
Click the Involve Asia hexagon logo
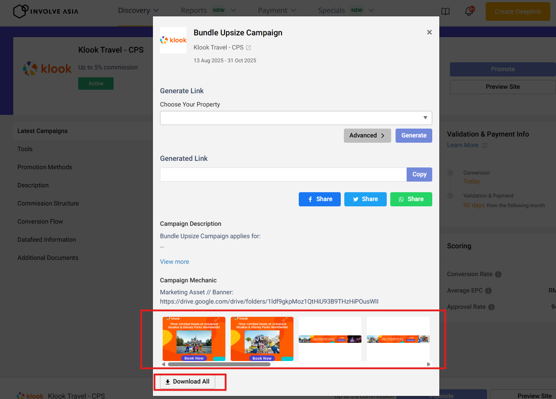21,11
